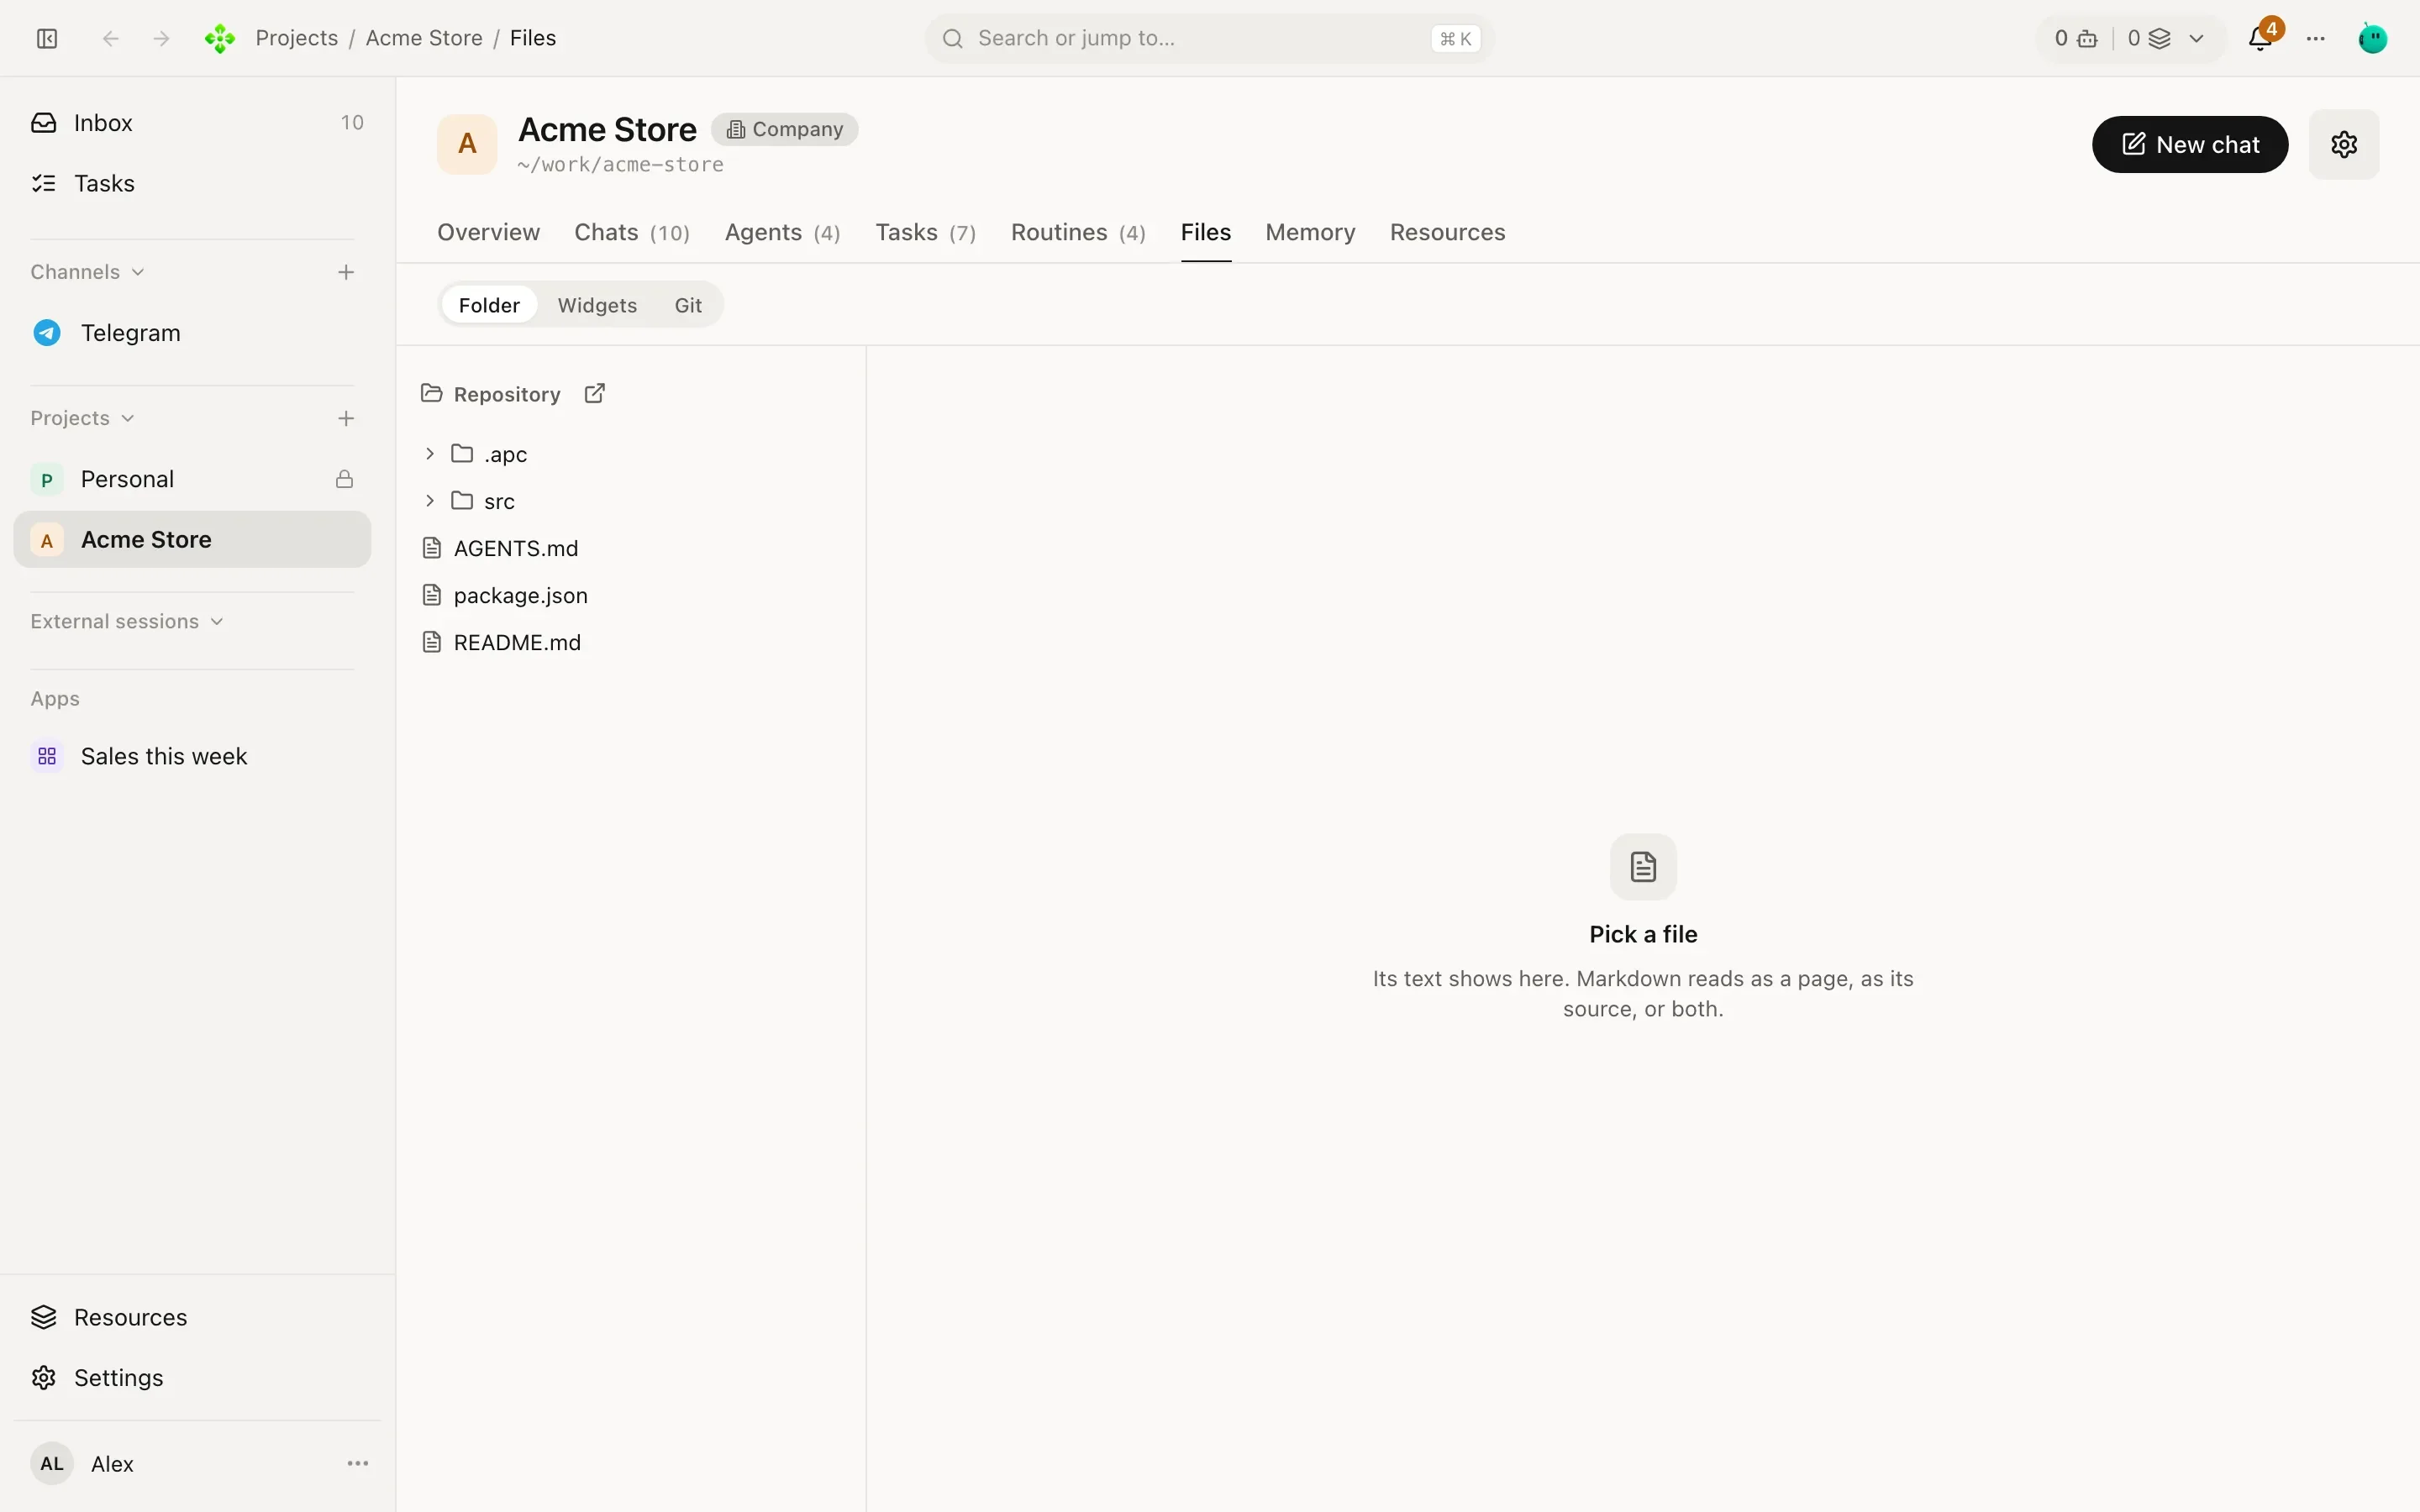Click the sidebar Resources layers icon
Viewport: 2420px width, 1512px height.
tap(44, 1317)
